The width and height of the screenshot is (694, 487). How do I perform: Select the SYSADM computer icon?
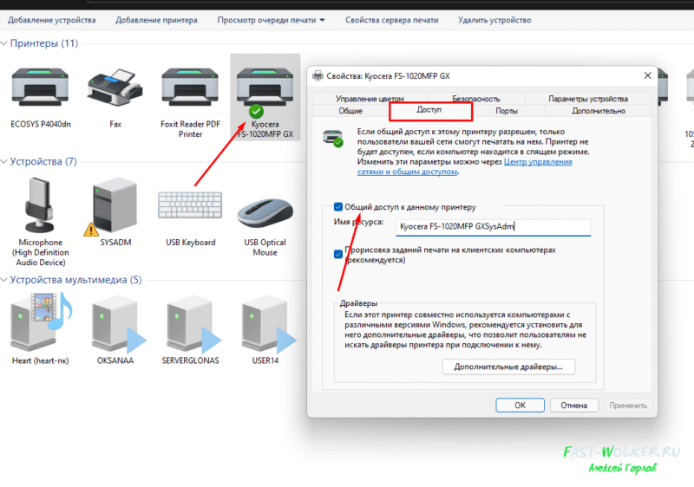click(x=114, y=206)
